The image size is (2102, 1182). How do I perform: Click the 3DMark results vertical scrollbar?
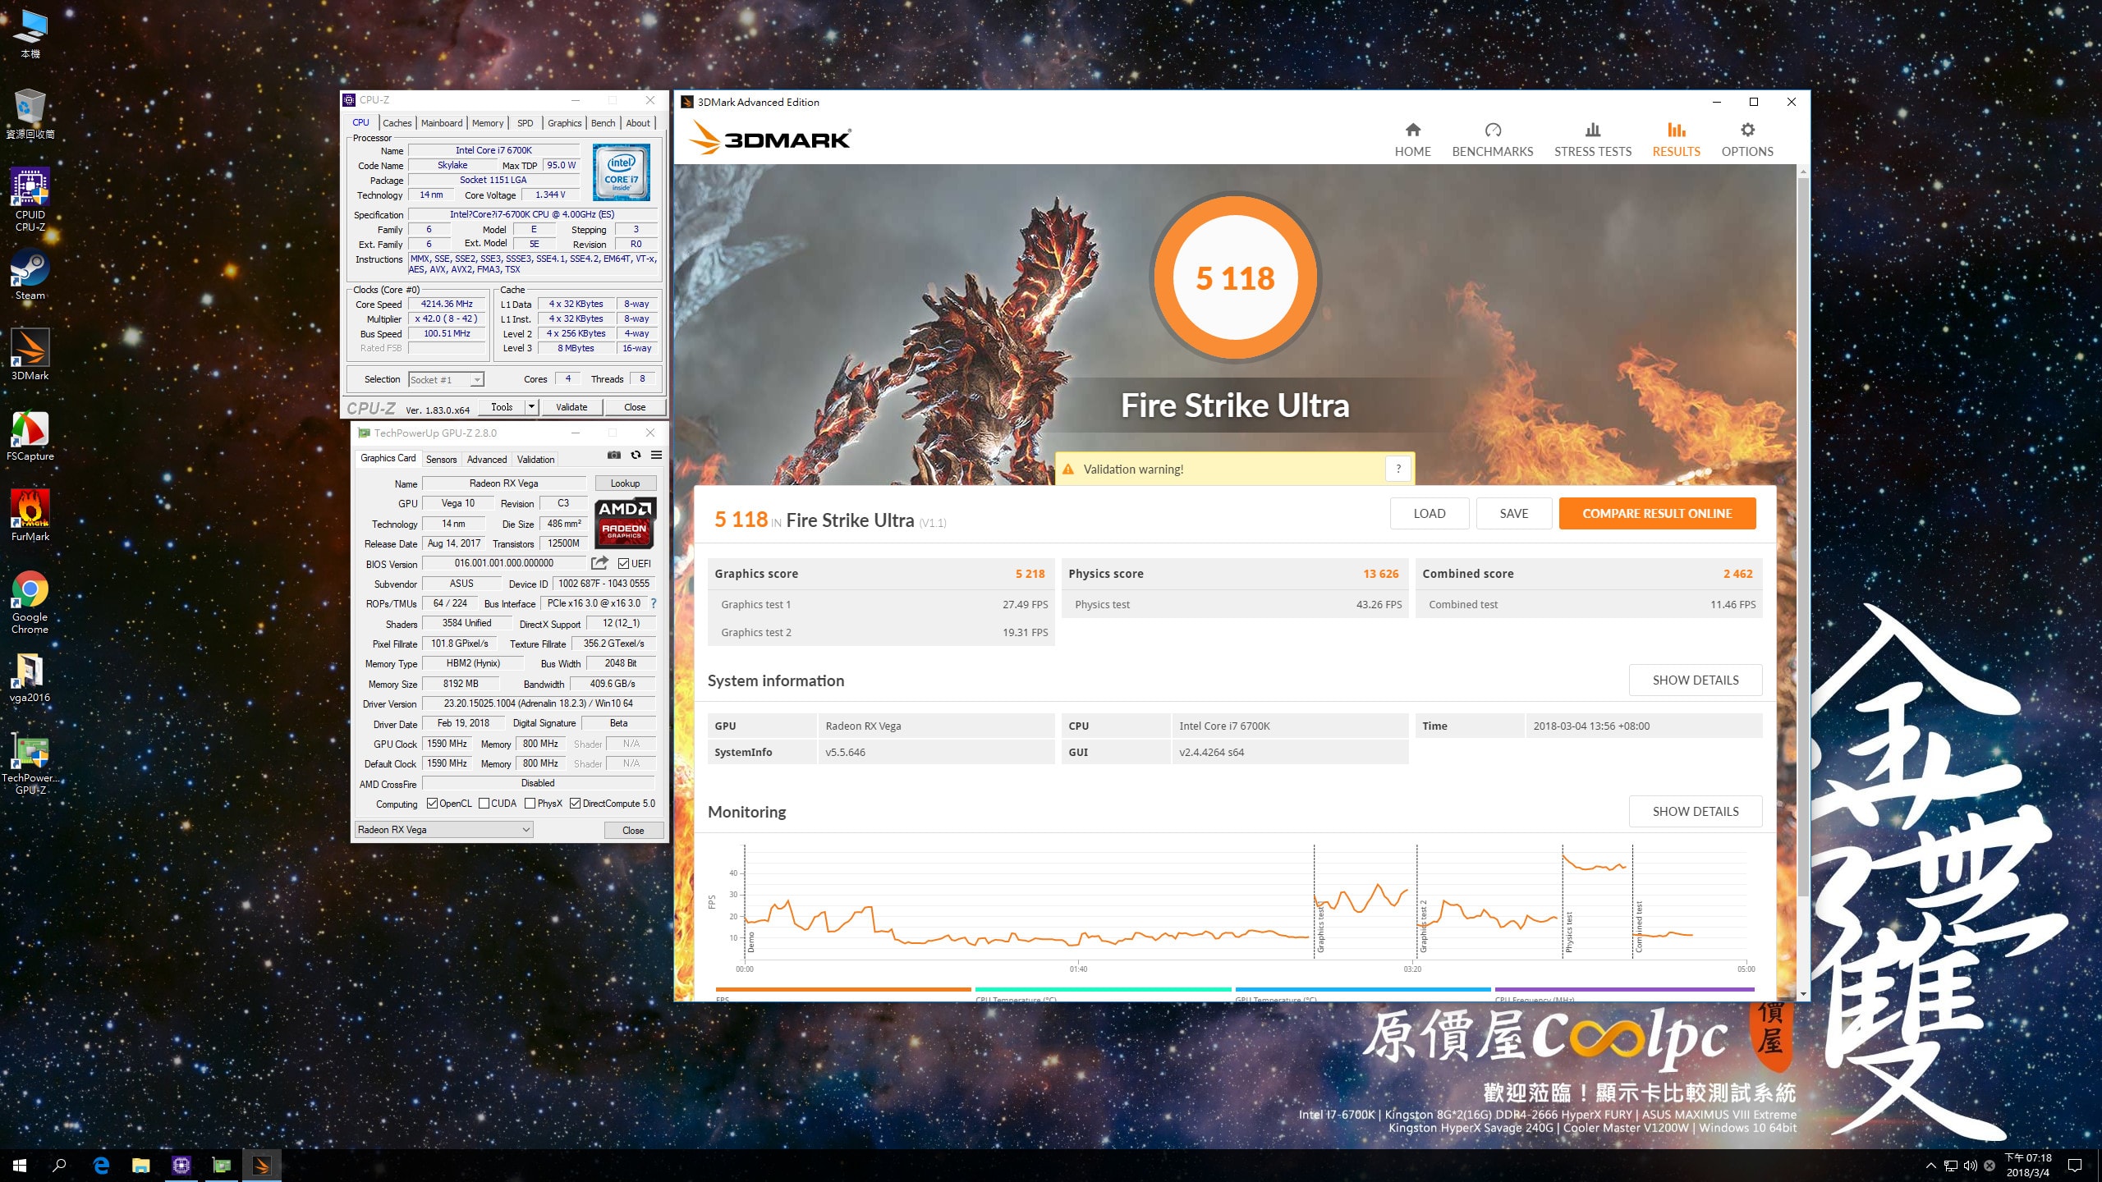pos(1803,538)
